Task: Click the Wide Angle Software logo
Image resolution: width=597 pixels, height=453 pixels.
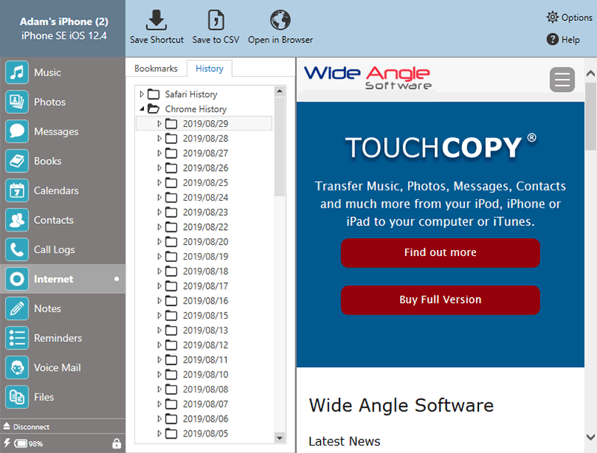Action: click(367, 78)
